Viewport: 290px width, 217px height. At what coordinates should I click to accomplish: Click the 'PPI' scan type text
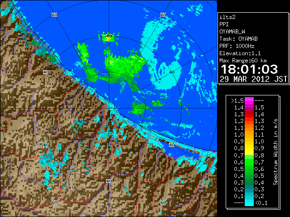(x=224, y=24)
